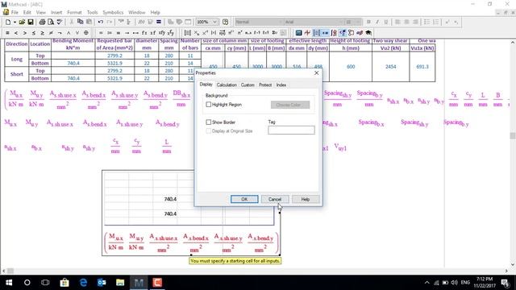This screenshot has width=516, height=290.
Task: Switch to the Index tab
Action: click(x=281, y=85)
